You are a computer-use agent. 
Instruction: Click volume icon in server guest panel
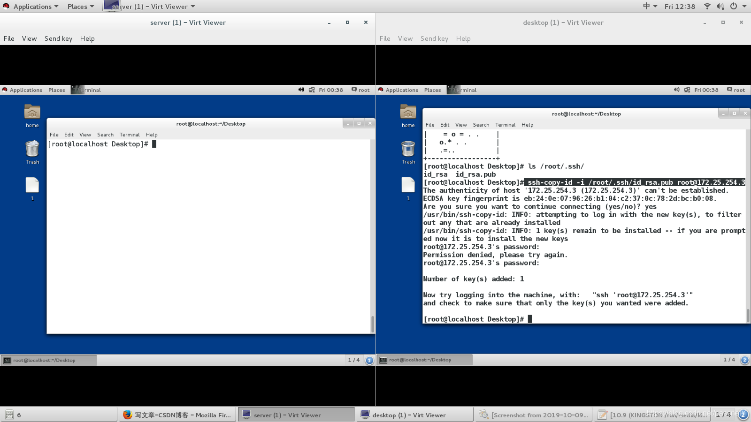301,90
